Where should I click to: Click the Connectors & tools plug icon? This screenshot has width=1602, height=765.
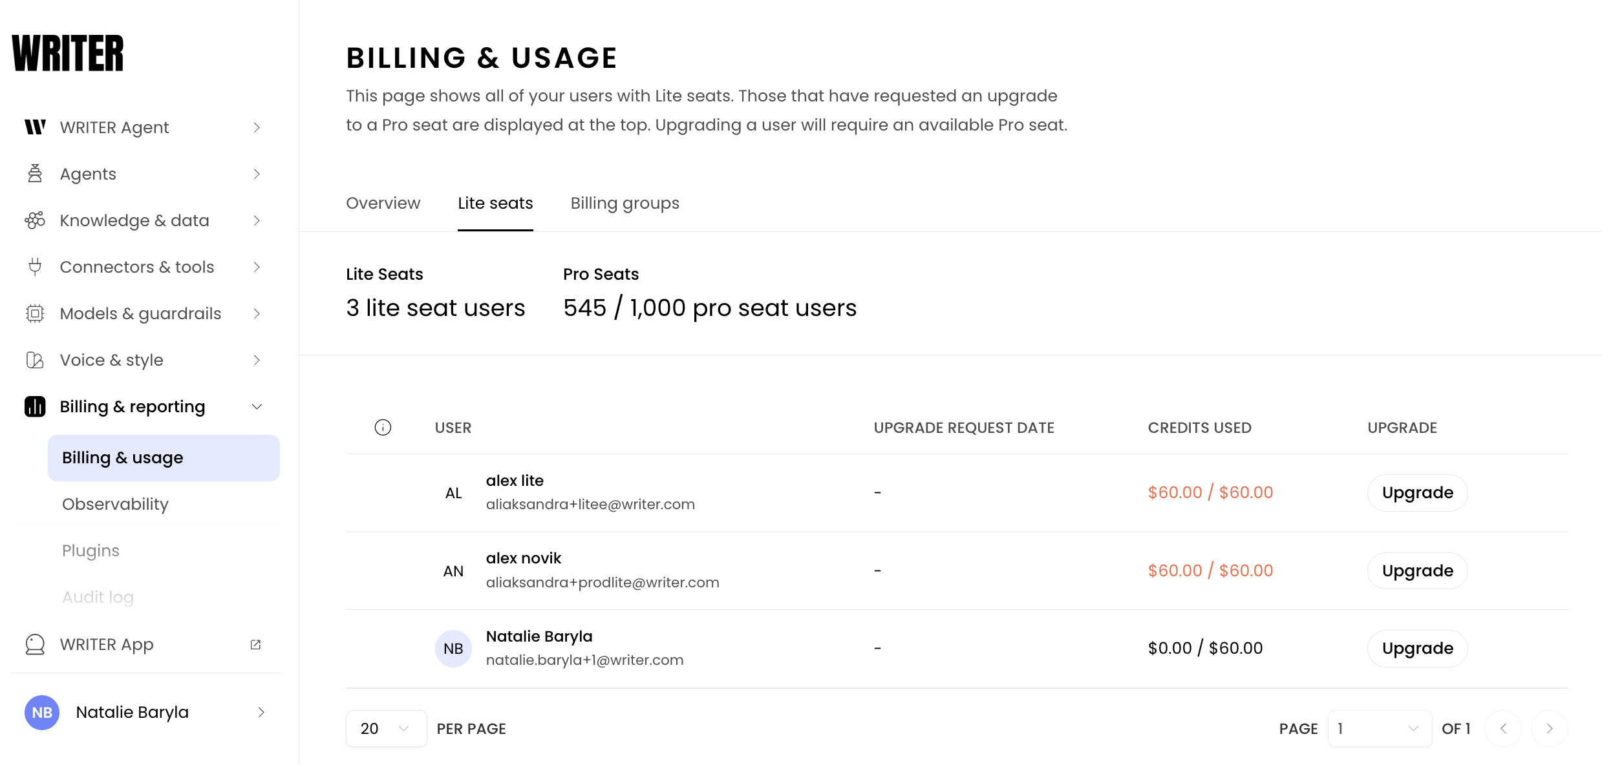(35, 267)
